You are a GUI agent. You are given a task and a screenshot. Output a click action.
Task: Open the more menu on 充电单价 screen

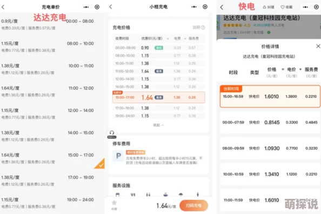click(x=86, y=7)
